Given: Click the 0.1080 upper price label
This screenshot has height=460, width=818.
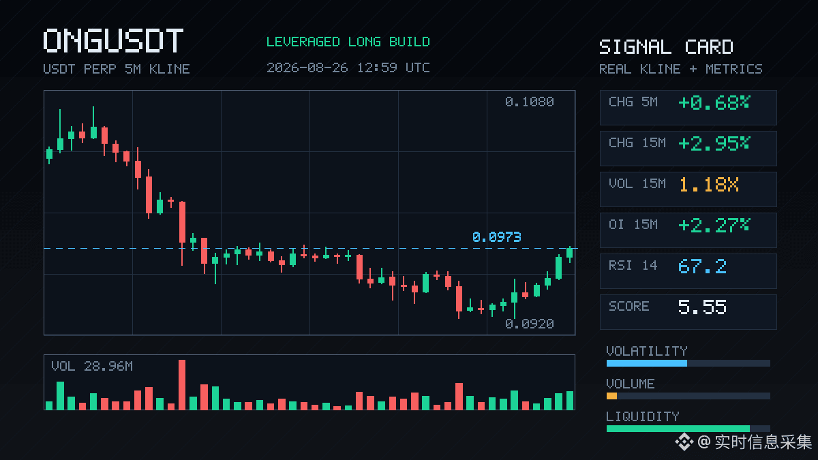Looking at the screenshot, I should 530,102.
